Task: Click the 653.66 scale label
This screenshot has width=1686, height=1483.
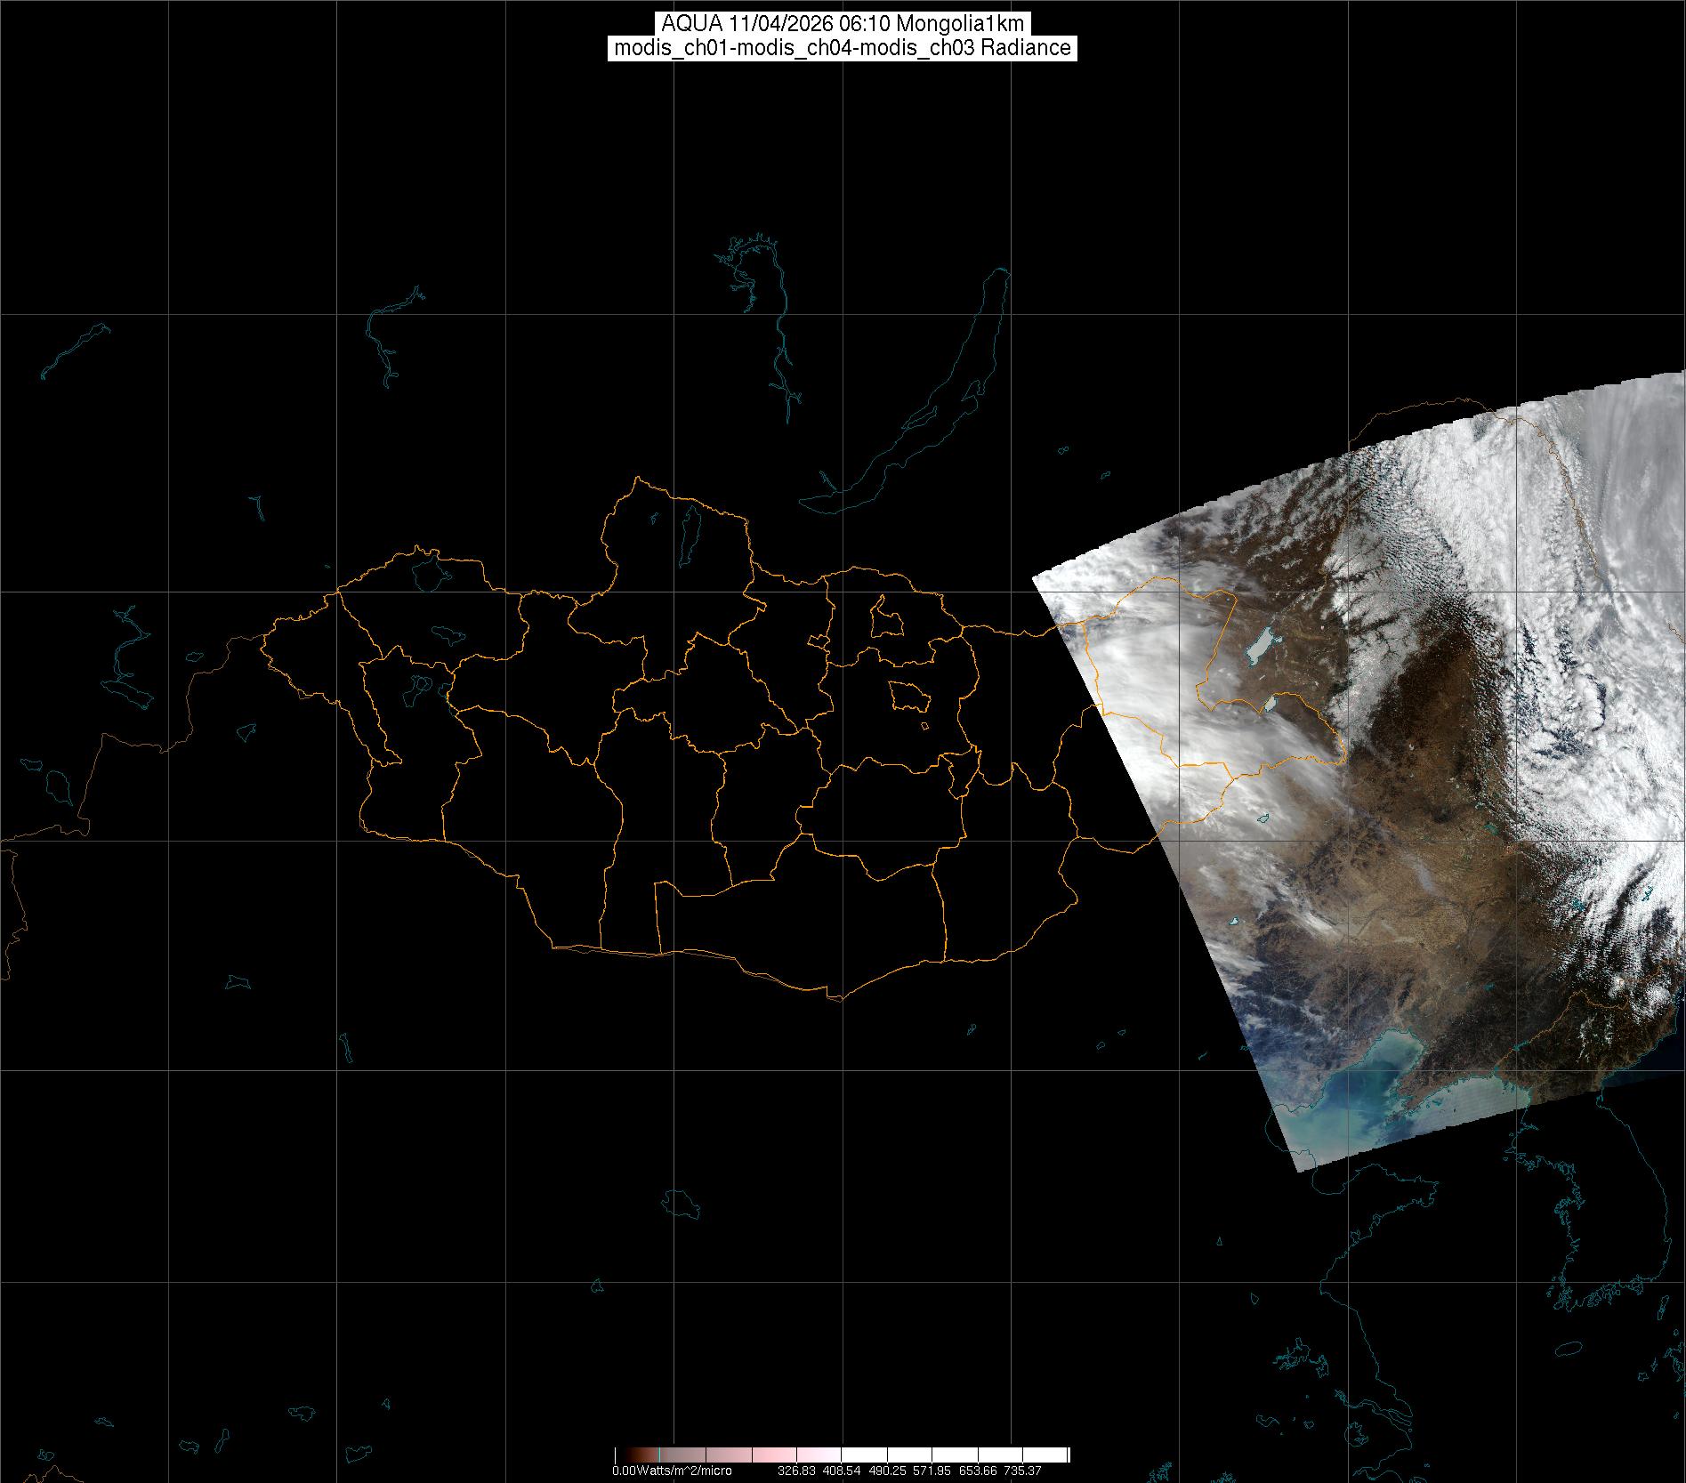Action: 977,1471
